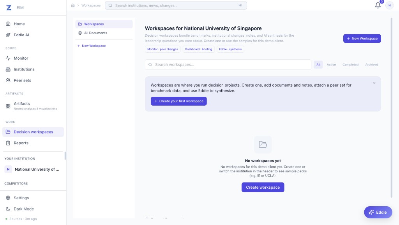
Task: Click the Eddie AI sparkle icon
Action: (8, 35)
